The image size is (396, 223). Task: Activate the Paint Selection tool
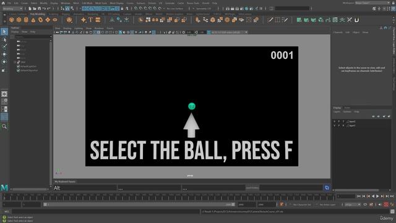click(x=4, y=46)
